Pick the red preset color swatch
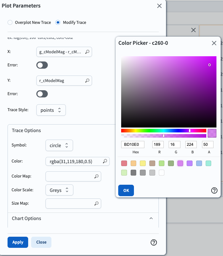 (x=124, y=163)
